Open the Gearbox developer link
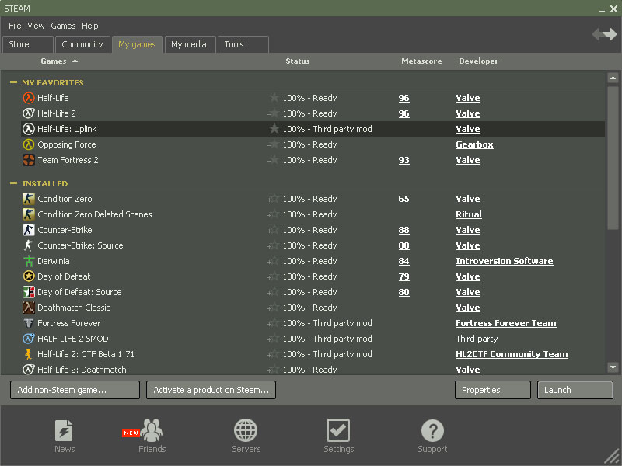This screenshot has width=622, height=466. coord(474,144)
